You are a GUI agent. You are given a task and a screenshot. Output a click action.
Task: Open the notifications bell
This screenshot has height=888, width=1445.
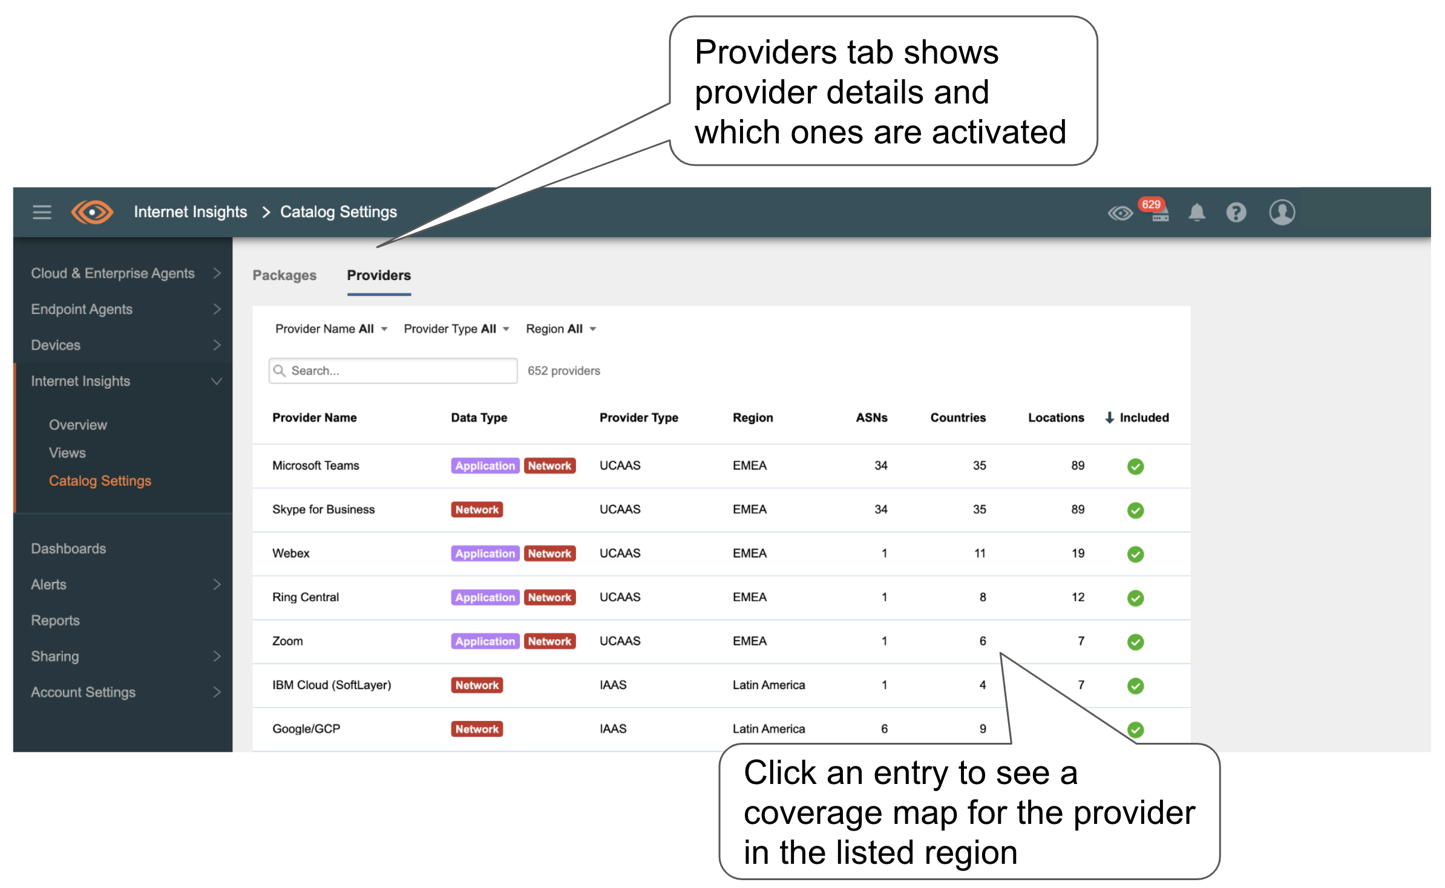[x=1197, y=212]
